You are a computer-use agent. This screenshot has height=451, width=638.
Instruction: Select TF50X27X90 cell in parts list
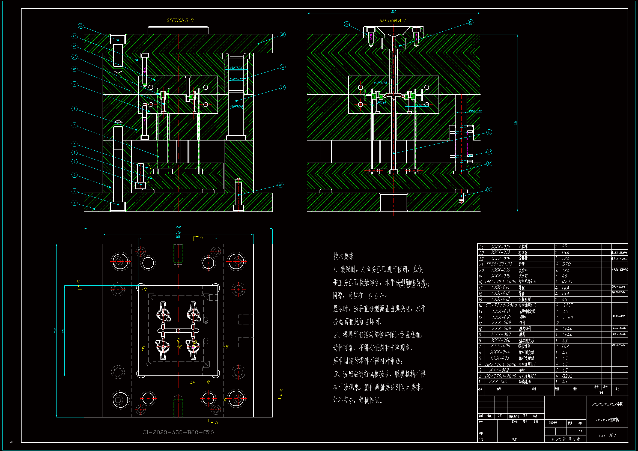point(499,264)
